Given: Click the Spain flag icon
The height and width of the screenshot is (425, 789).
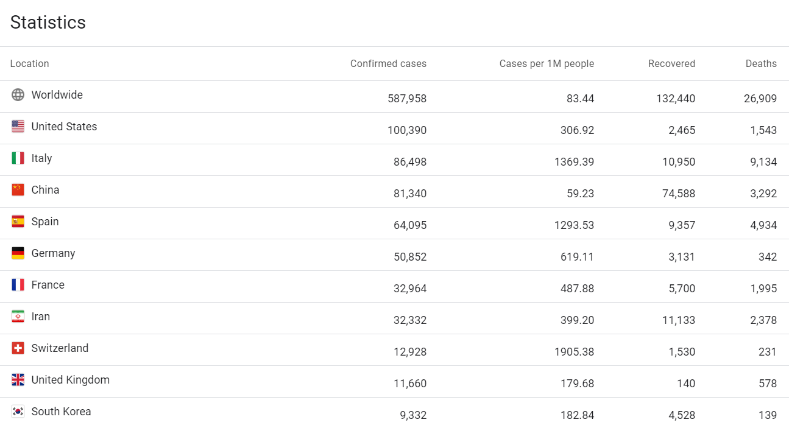Looking at the screenshot, I should pos(18,222).
